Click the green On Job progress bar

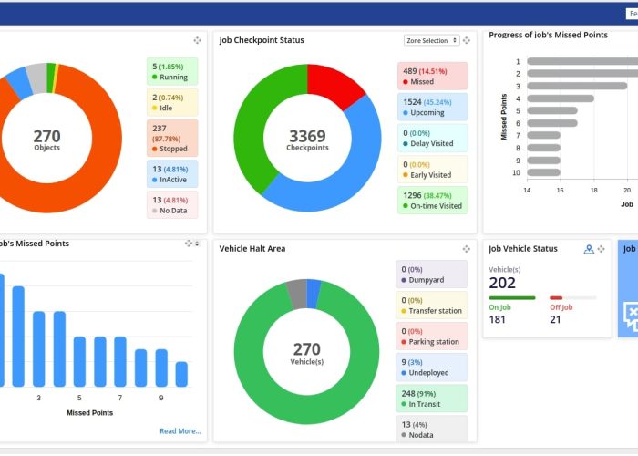coord(511,297)
